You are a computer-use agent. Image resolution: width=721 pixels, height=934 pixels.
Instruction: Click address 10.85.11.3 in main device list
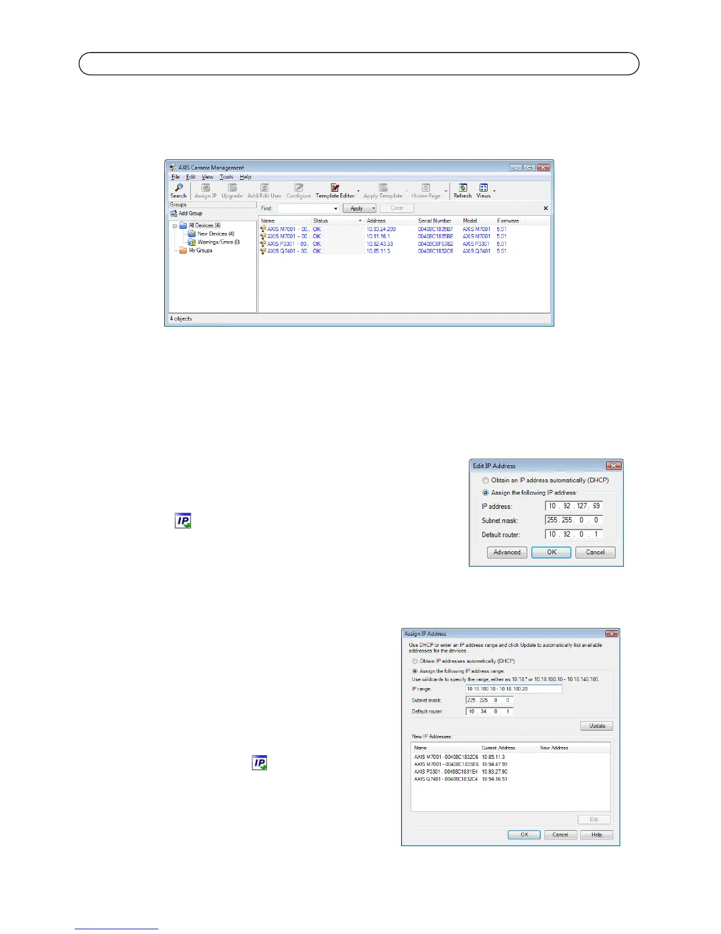pos(378,251)
